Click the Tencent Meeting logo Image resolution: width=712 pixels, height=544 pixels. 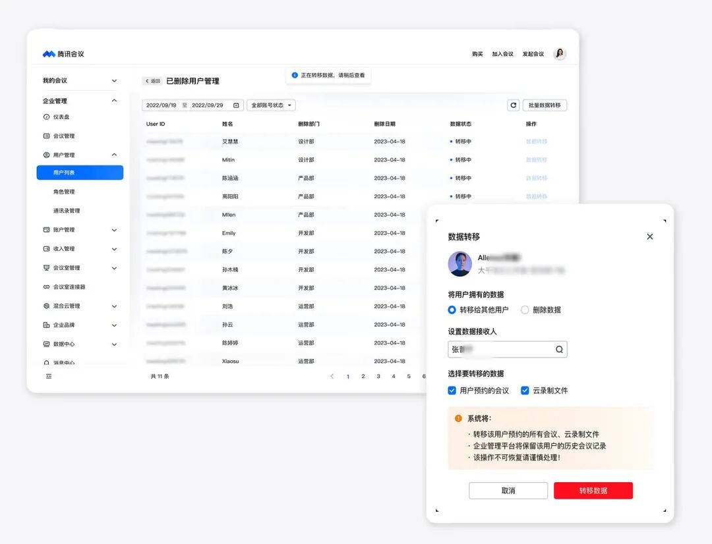63,53
